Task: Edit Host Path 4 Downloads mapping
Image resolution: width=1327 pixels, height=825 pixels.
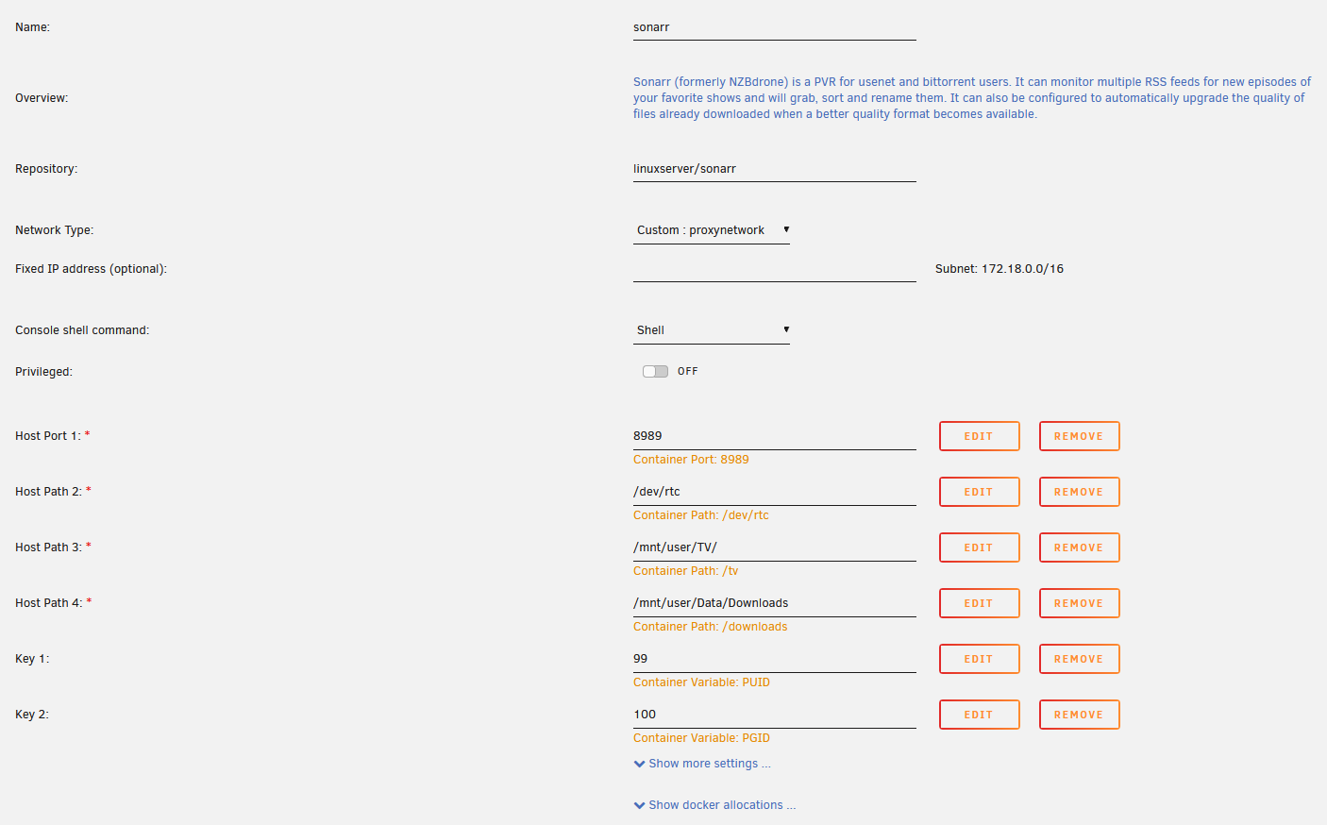Action: click(x=980, y=603)
